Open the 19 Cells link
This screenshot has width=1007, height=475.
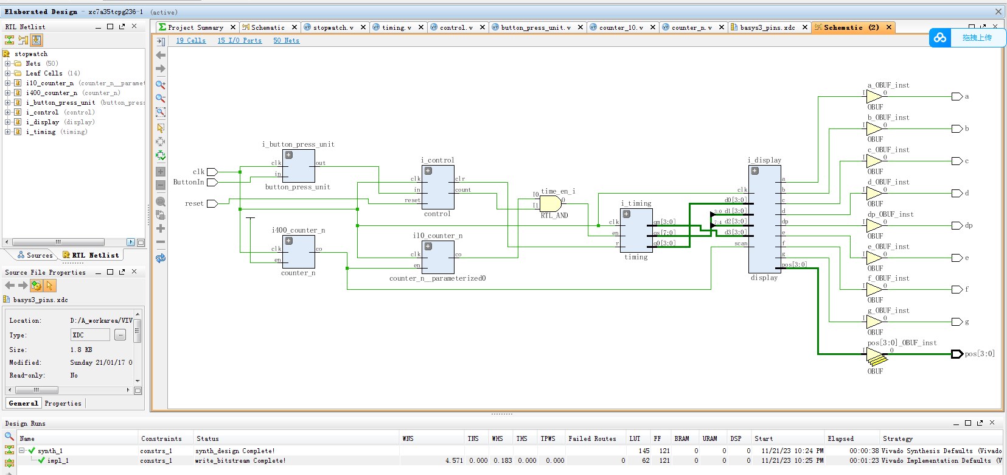(x=191, y=41)
